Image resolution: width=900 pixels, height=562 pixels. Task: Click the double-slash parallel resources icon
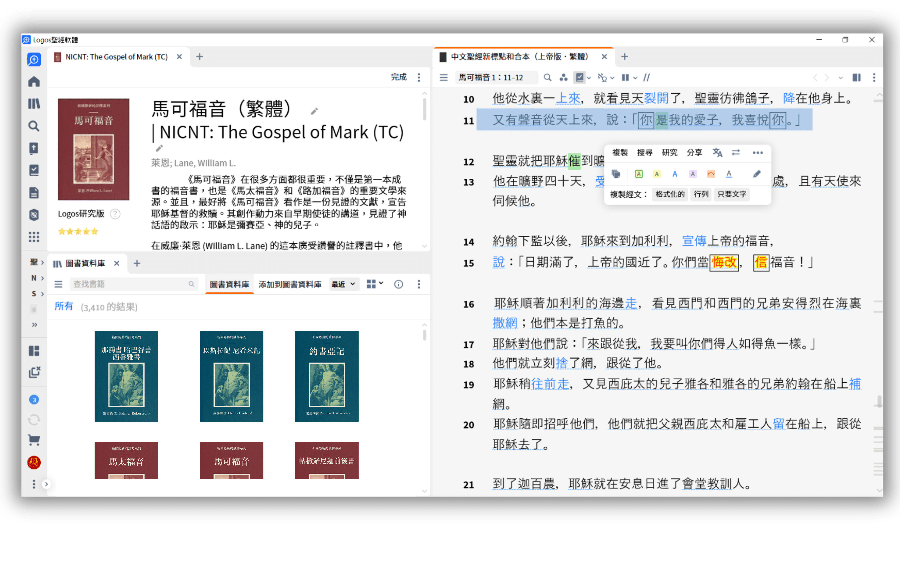[647, 77]
